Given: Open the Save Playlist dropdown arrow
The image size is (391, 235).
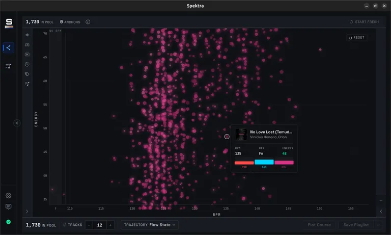Looking at the screenshot, I should point(378,225).
